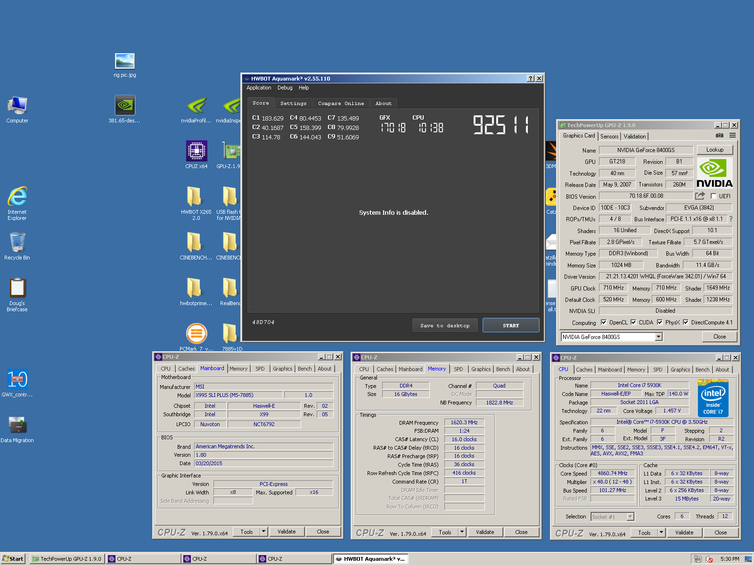Switch to Bench tab in the Mainboard CPU-Z window
754x565 pixels.
click(304, 369)
